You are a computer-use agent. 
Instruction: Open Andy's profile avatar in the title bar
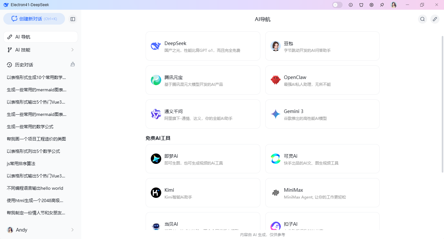[394, 5]
